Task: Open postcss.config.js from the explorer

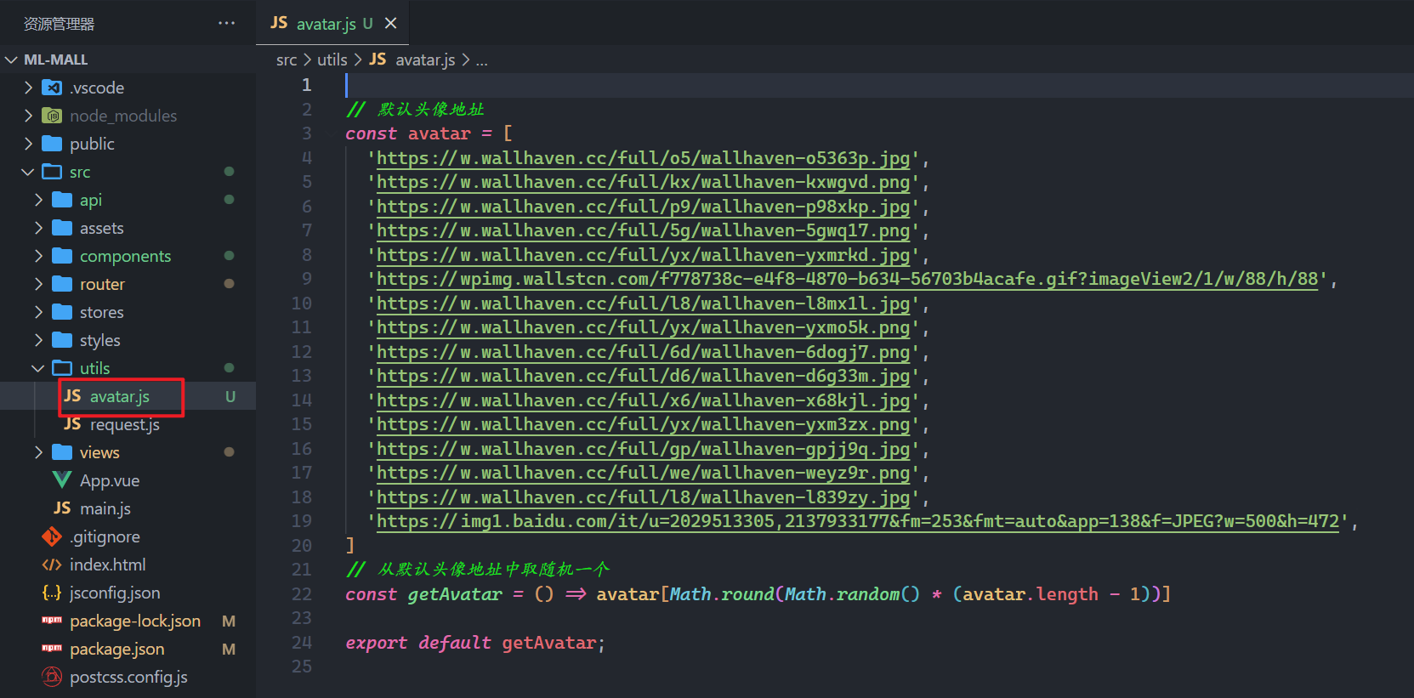Action: point(128,677)
